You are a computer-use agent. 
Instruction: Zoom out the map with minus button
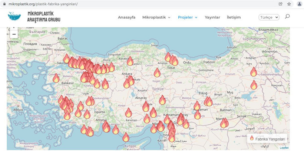[14, 34]
